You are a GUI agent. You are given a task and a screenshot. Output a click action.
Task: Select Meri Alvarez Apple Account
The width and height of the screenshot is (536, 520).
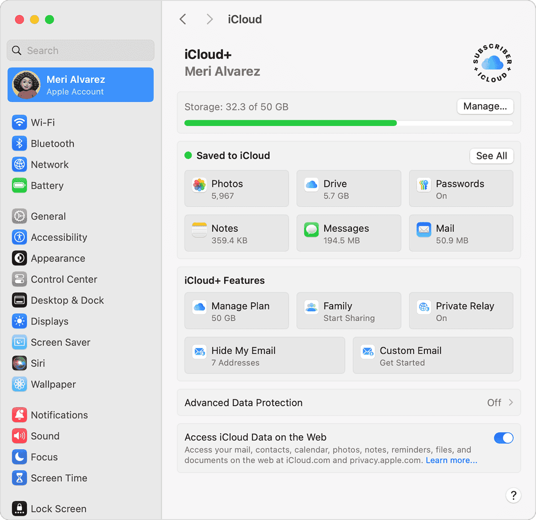80,85
